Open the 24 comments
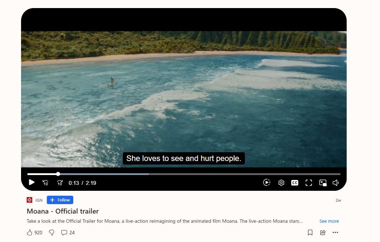 coord(68,233)
